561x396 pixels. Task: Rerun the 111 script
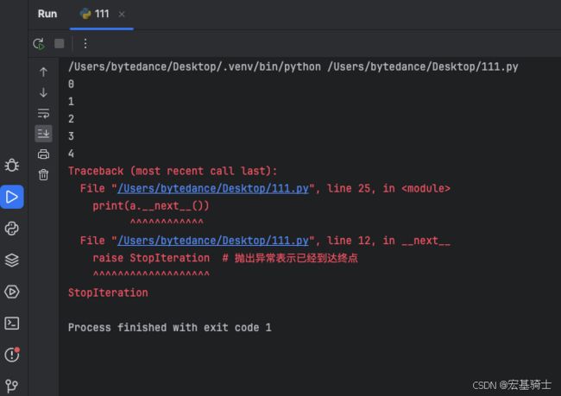pos(39,44)
